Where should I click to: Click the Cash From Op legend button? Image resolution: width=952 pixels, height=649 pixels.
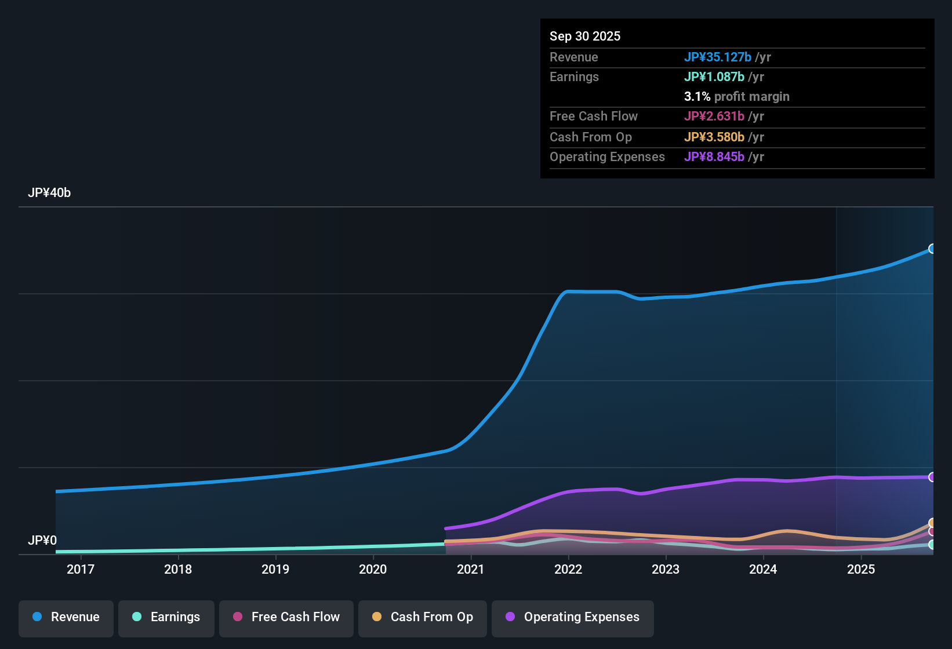pyautogui.click(x=422, y=617)
